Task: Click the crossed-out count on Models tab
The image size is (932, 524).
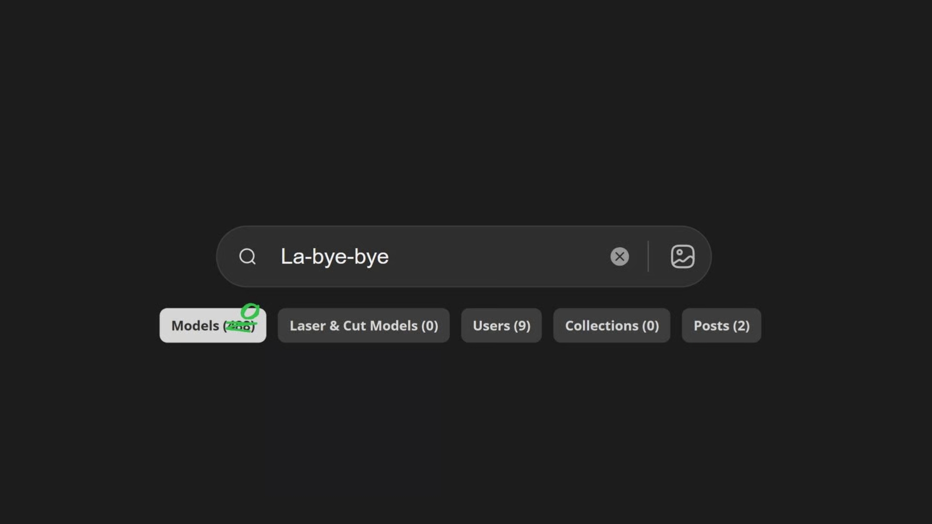Action: pos(239,326)
